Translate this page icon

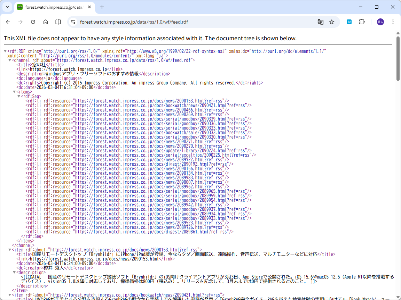pyautogui.click(x=321, y=22)
